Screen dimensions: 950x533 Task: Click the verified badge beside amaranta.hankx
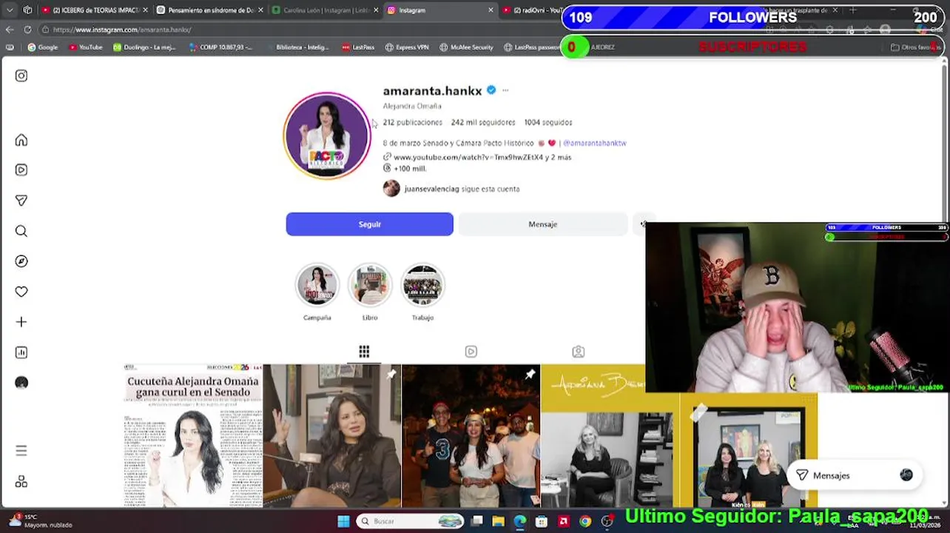(x=491, y=90)
